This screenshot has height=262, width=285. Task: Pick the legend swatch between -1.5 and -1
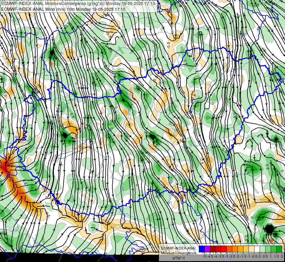[x=246, y=249]
